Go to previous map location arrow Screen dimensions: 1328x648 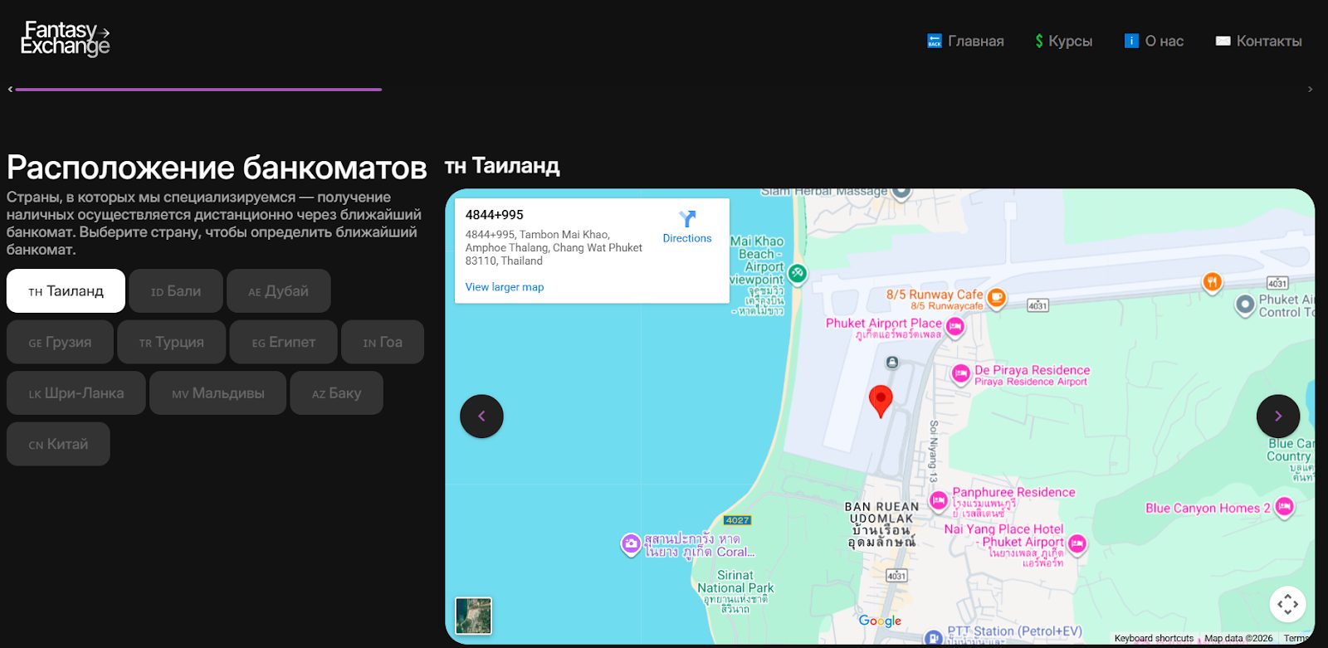481,417
